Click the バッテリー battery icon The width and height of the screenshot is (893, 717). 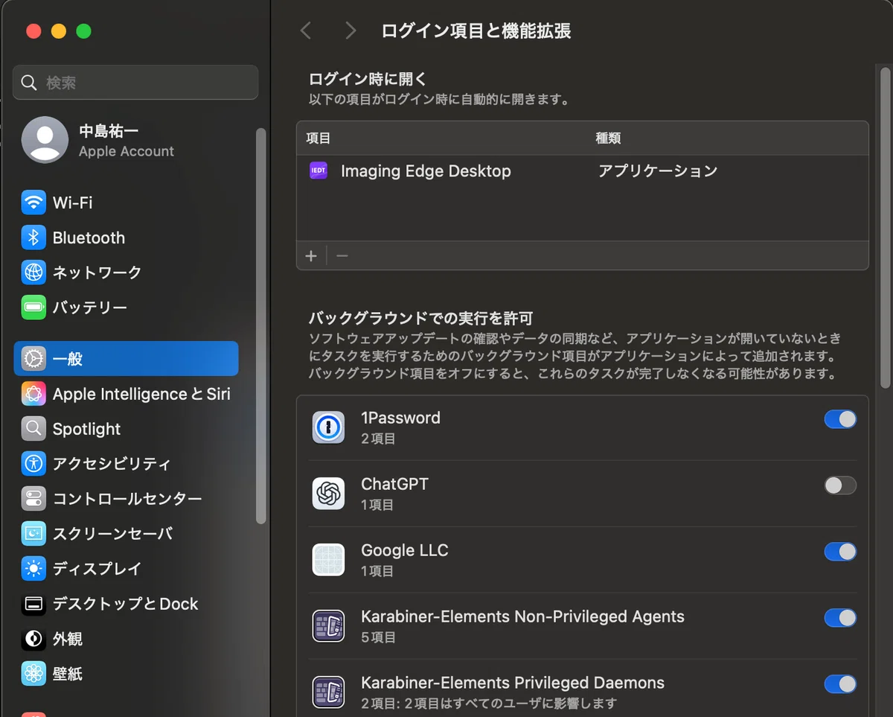pyautogui.click(x=33, y=307)
